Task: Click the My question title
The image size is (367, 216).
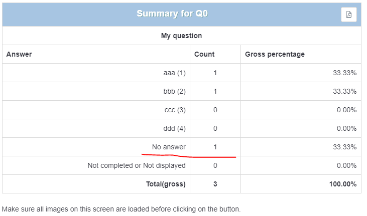Action: pyautogui.click(x=181, y=36)
